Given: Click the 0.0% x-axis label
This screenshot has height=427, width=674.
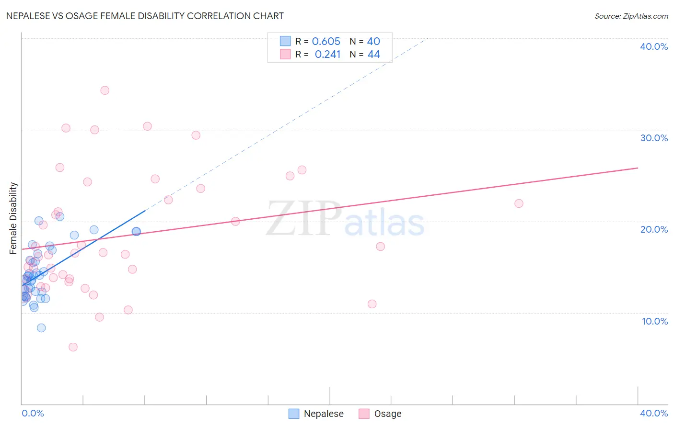Looking at the screenshot, I should pyautogui.click(x=33, y=413).
